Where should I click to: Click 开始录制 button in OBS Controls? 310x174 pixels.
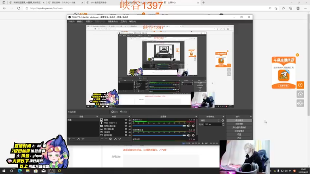pyautogui.click(x=239, y=124)
